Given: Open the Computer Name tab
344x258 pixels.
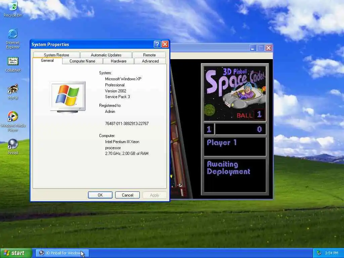Looking at the screenshot, I should [x=83, y=61].
